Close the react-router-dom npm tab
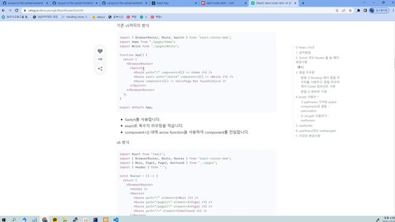 click(246, 3)
